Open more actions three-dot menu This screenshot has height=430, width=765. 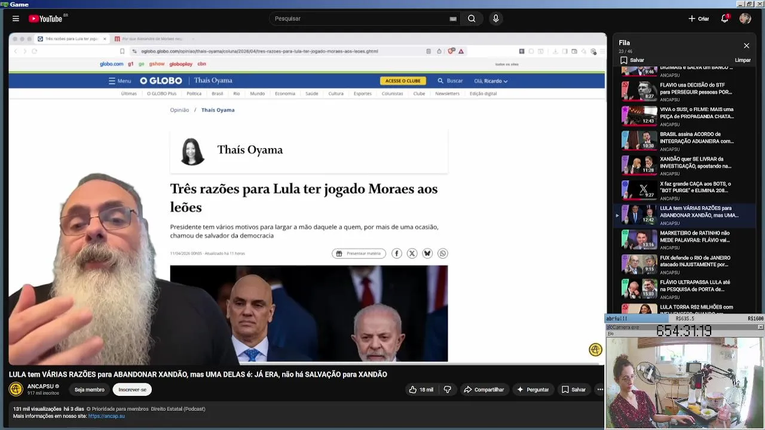pyautogui.click(x=600, y=389)
